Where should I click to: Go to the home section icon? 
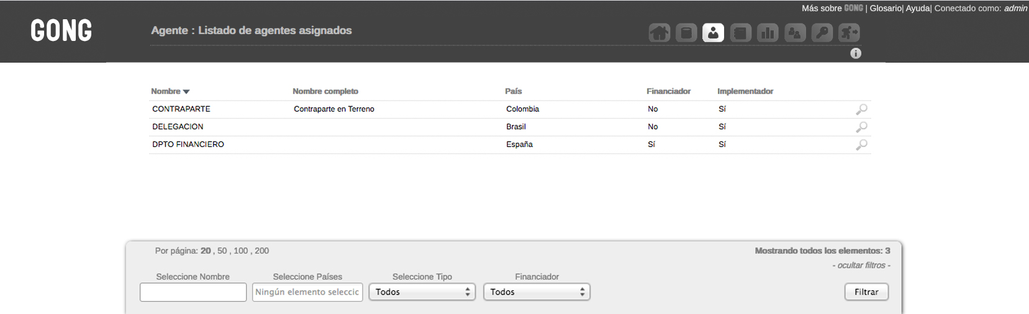pos(659,33)
